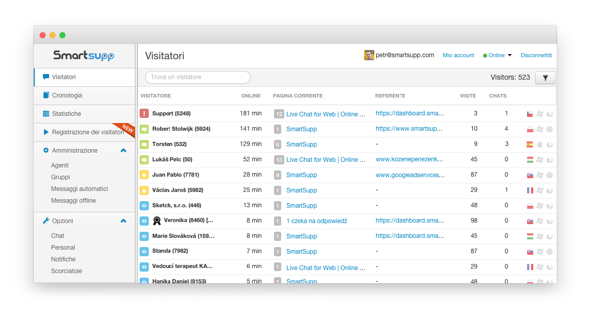Click the user avatar next to petr@smartsupp.com

[x=369, y=55]
